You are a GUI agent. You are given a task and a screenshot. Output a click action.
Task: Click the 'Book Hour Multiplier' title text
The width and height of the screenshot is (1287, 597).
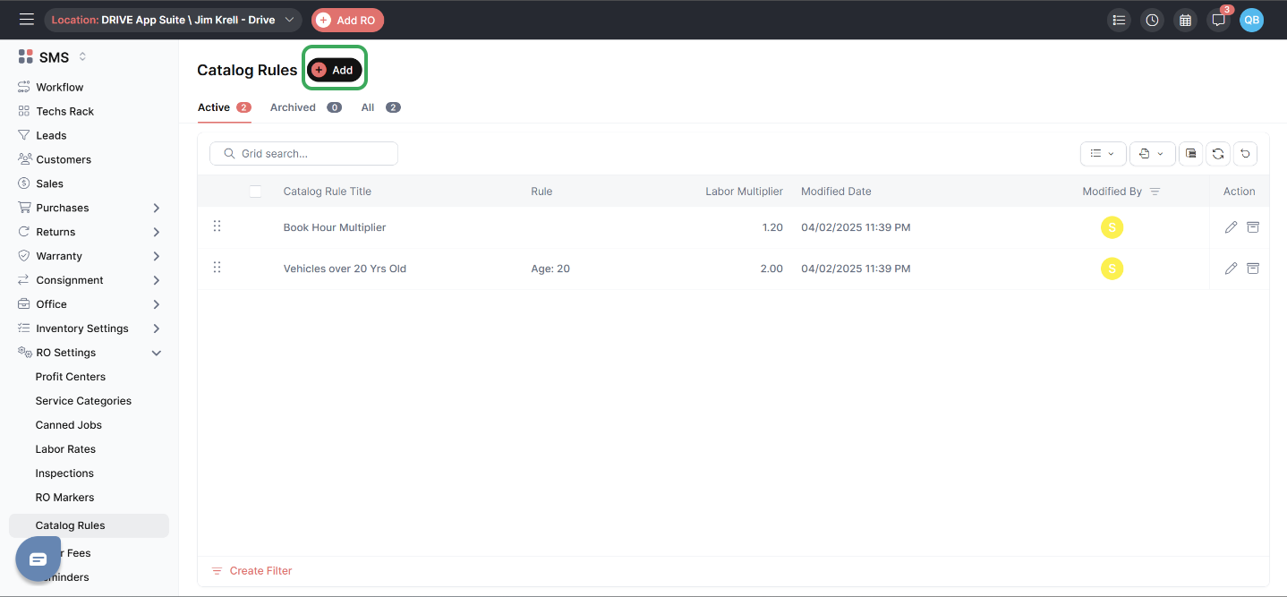pyautogui.click(x=335, y=227)
